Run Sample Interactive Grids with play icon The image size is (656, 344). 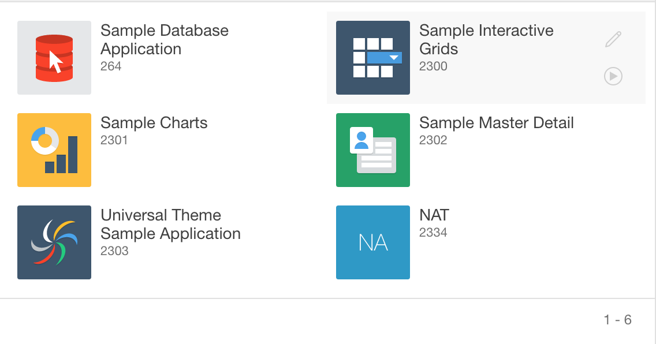coord(613,76)
